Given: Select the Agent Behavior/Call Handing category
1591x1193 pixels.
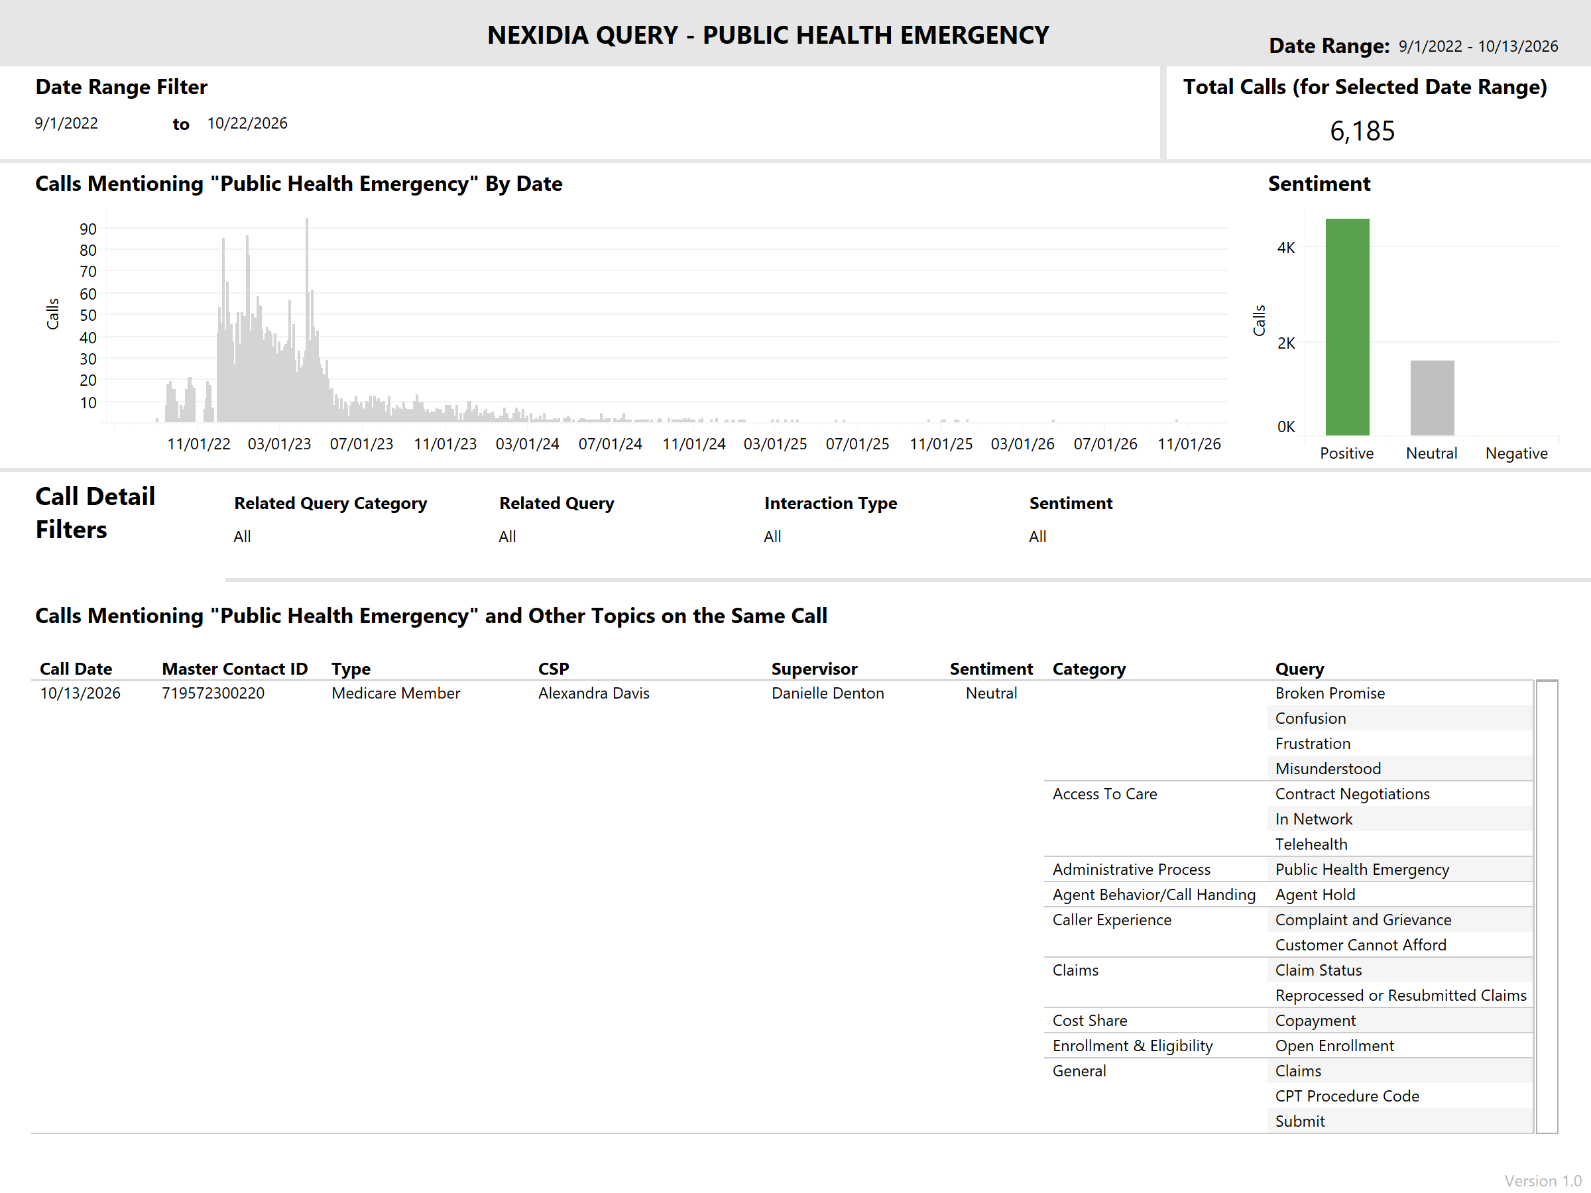Looking at the screenshot, I should point(1153,894).
